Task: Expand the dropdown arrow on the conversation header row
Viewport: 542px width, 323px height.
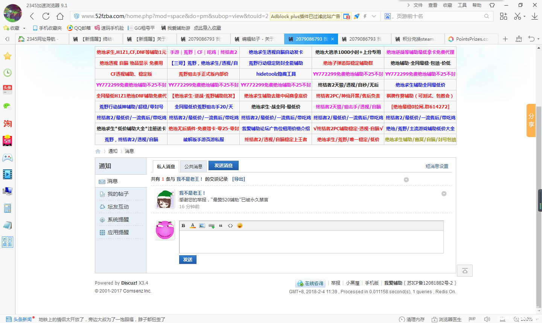Action: click(406, 180)
